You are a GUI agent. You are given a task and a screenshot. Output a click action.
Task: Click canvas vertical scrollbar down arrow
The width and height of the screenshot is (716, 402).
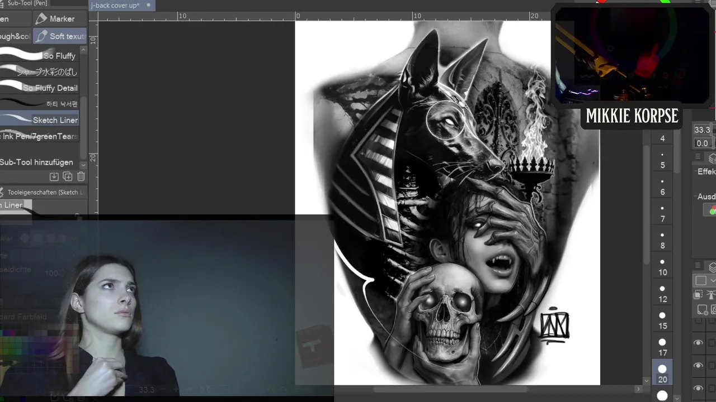point(647,380)
